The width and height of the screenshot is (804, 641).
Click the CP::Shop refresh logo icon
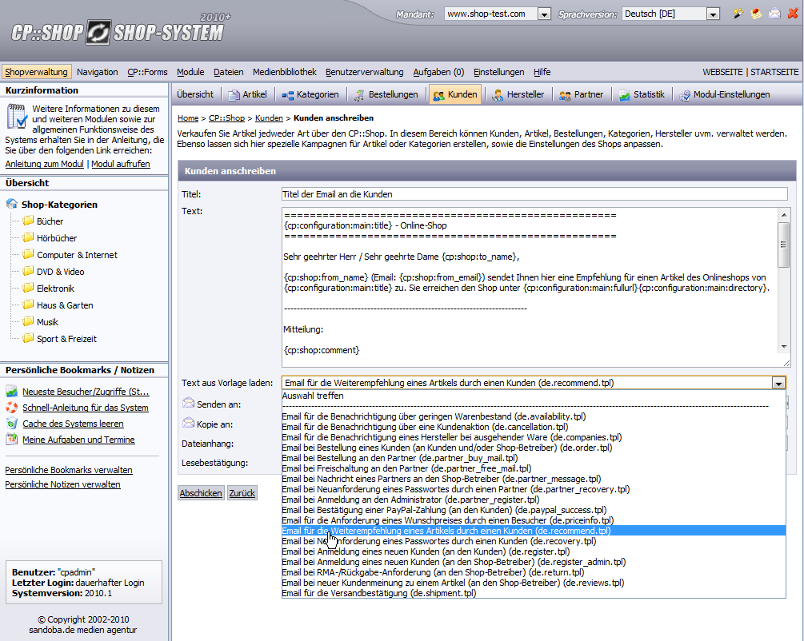point(98,33)
